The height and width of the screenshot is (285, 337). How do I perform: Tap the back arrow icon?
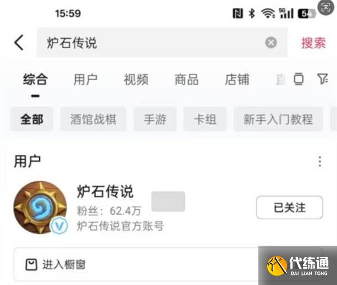coord(19,43)
